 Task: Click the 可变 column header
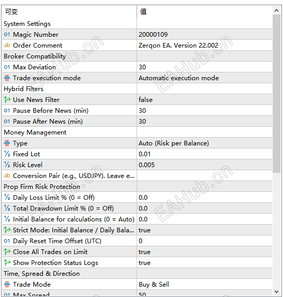(x=69, y=12)
